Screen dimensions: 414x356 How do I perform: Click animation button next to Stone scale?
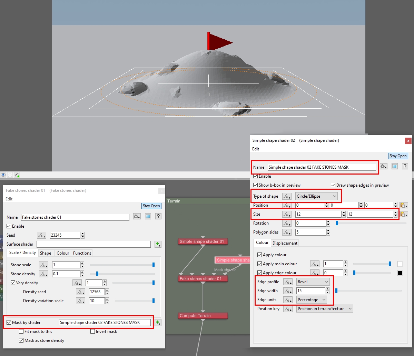point(43,265)
